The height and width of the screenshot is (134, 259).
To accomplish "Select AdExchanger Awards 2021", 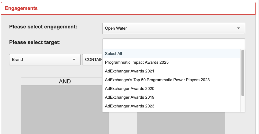I will click(x=172, y=71).
